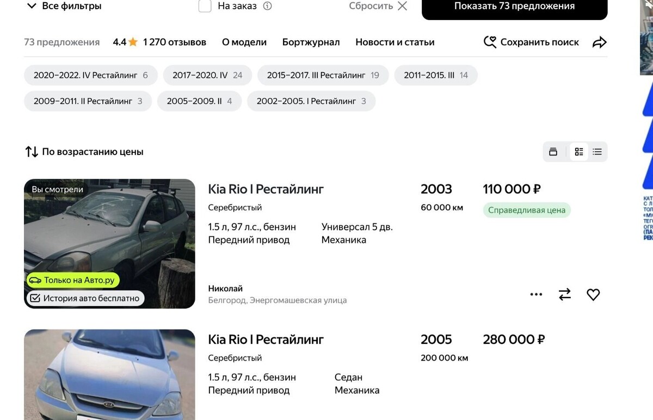Click address Белгород, Энергомашевская улица
The height and width of the screenshot is (420, 653).
coord(278,300)
